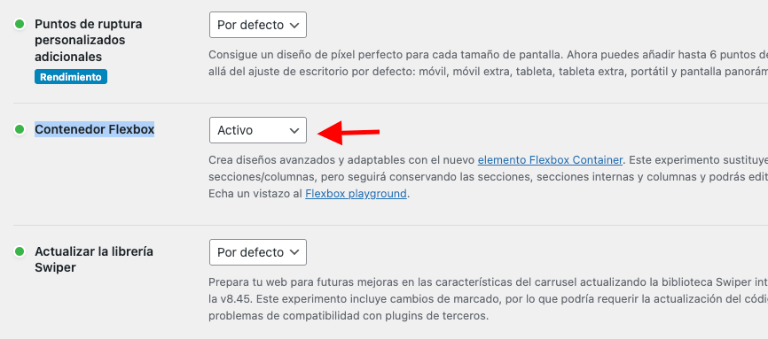Click the blue Rendimiento badge
Screen dimensions: 768x339
tap(71, 77)
